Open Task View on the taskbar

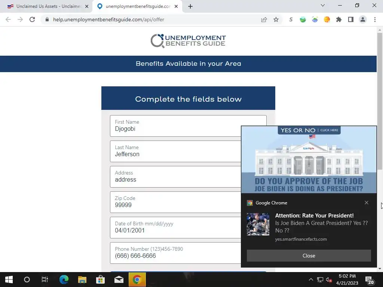point(45,280)
